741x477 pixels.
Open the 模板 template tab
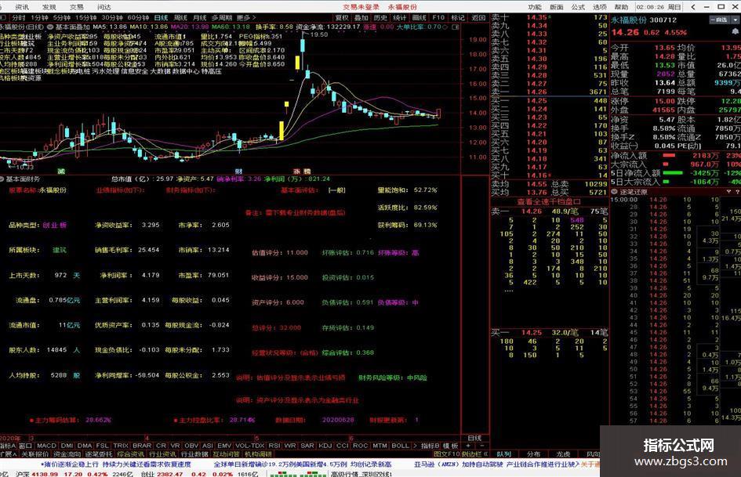tap(450, 446)
